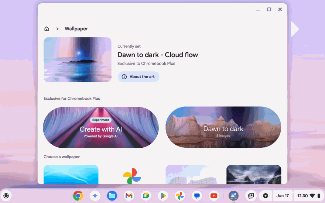Launch Gemini sparkle app in shelf
Screen dimensions: 325x203
[95, 196]
